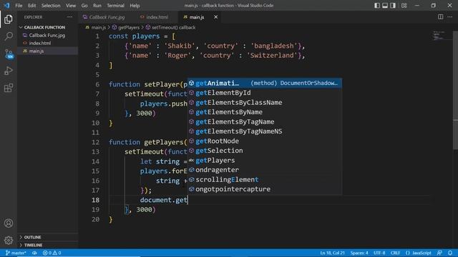Select ongotpointercapture suggestion
Viewport: 458px width, 257px height.
tap(265, 188)
